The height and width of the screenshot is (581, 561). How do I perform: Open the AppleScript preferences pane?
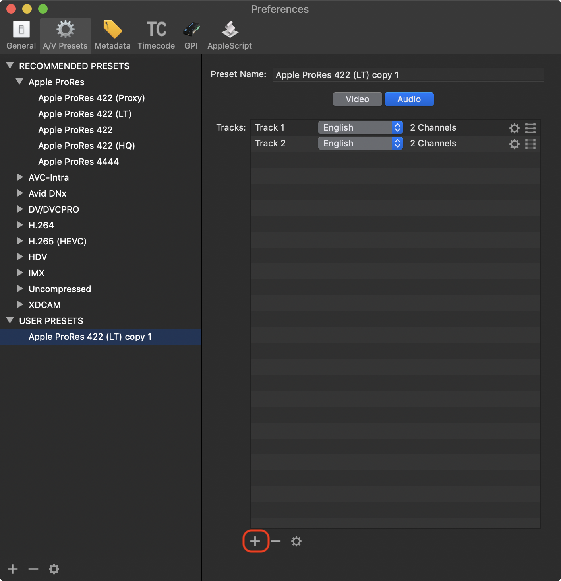coord(230,35)
